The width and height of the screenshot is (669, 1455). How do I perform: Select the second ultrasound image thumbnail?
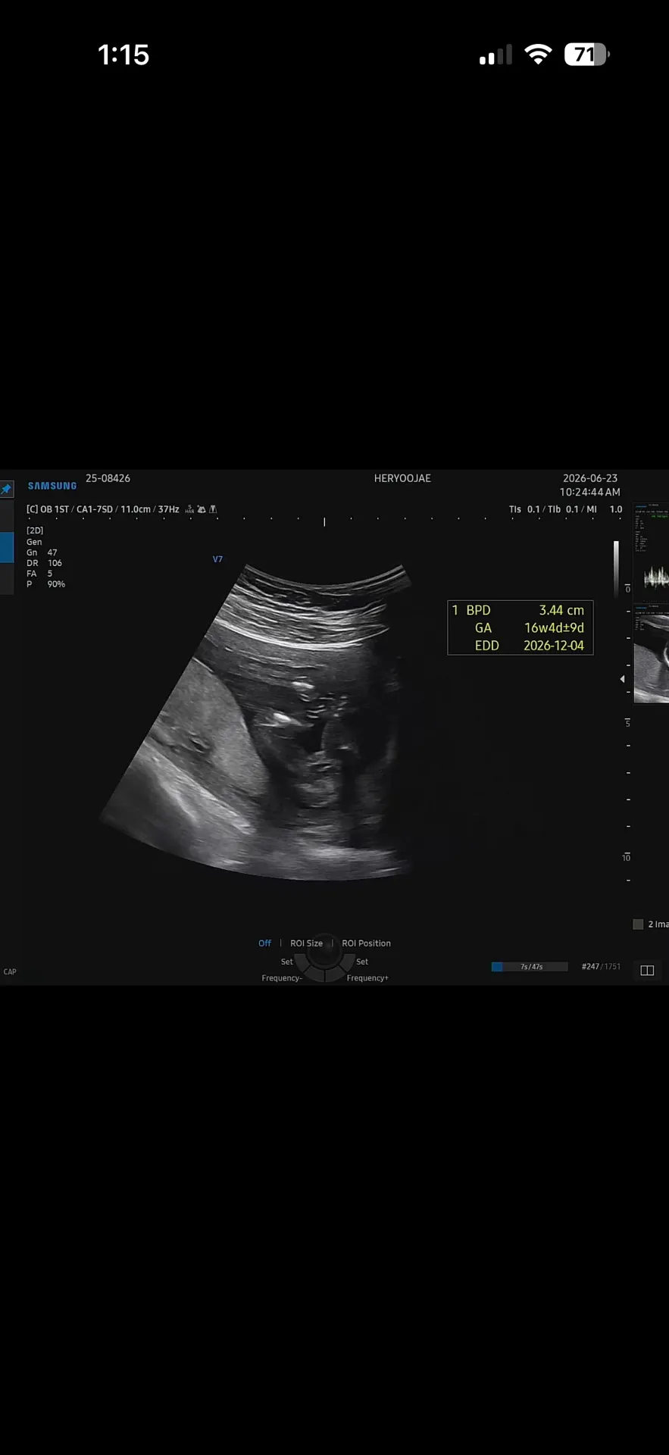pos(651,654)
